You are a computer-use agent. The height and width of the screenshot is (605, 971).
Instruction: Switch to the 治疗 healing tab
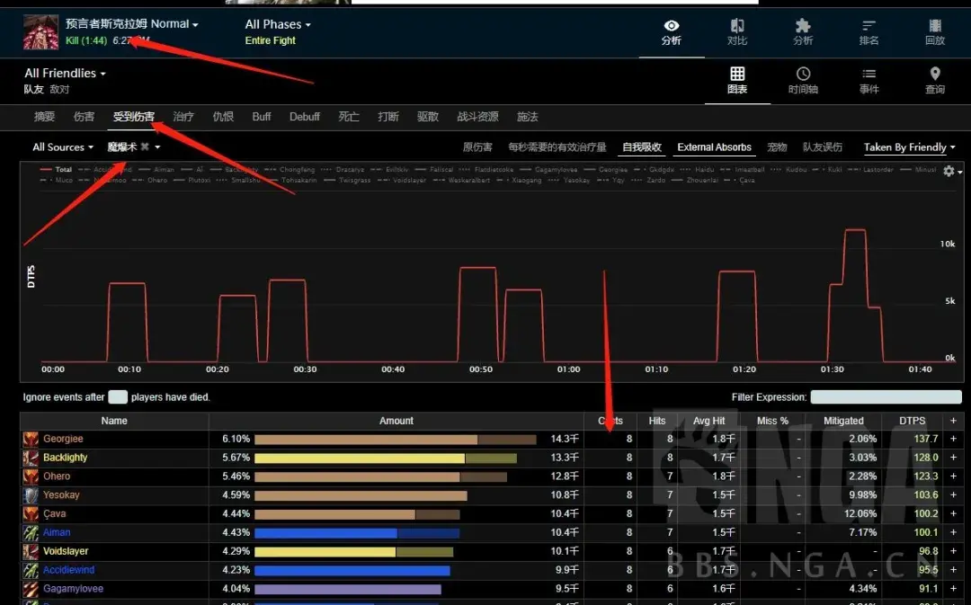click(183, 117)
